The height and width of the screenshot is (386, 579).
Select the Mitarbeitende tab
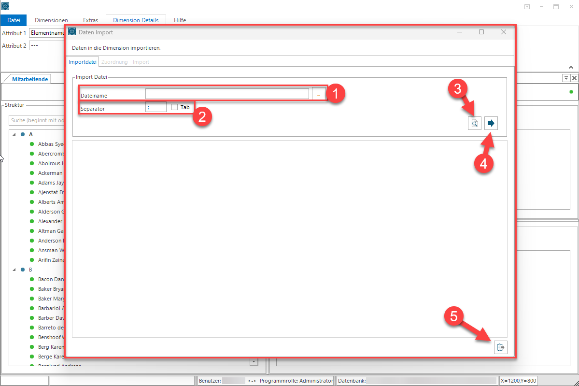click(30, 79)
